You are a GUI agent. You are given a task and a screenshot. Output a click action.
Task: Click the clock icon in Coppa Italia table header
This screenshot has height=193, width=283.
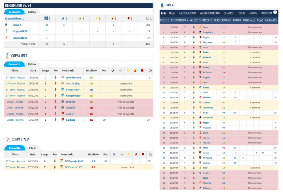tap(151, 154)
